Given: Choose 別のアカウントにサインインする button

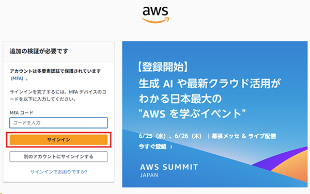Looking at the screenshot, I should click(x=58, y=157).
